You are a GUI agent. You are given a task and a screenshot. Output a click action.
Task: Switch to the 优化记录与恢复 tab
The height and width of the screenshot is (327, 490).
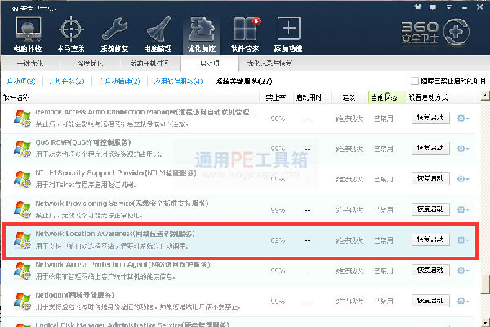pyautogui.click(x=269, y=64)
